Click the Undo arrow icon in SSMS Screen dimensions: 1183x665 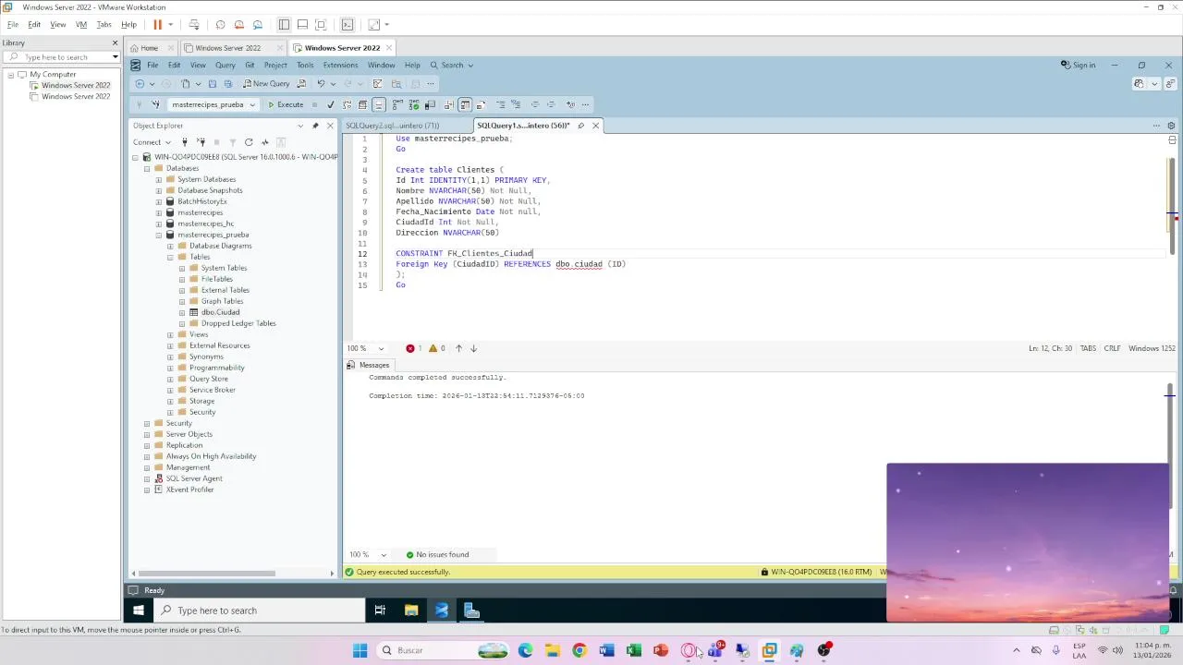click(x=321, y=83)
